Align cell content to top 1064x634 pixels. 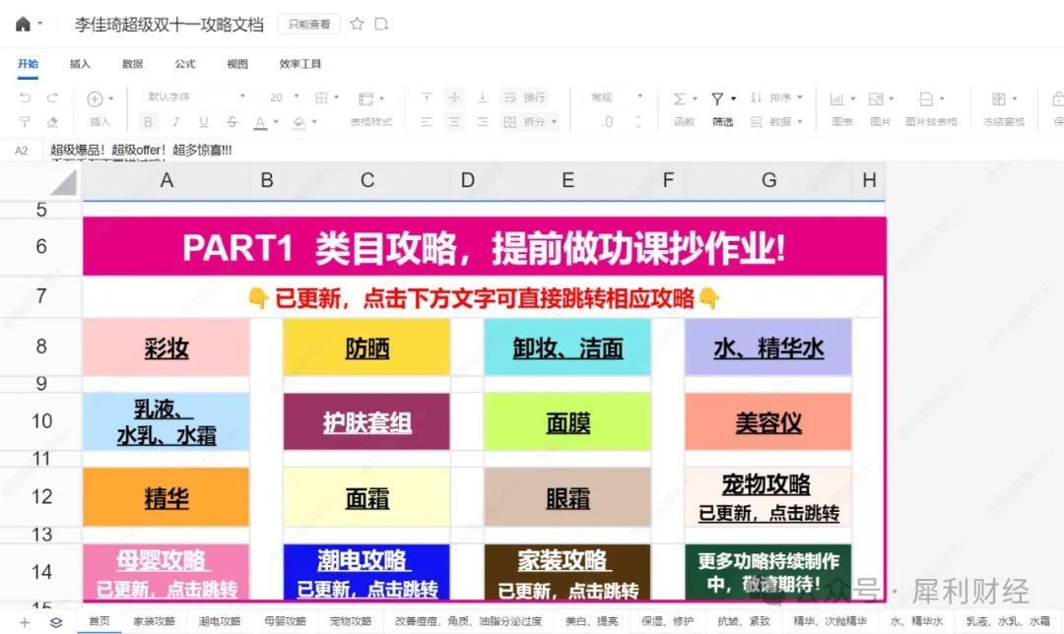click(x=427, y=97)
